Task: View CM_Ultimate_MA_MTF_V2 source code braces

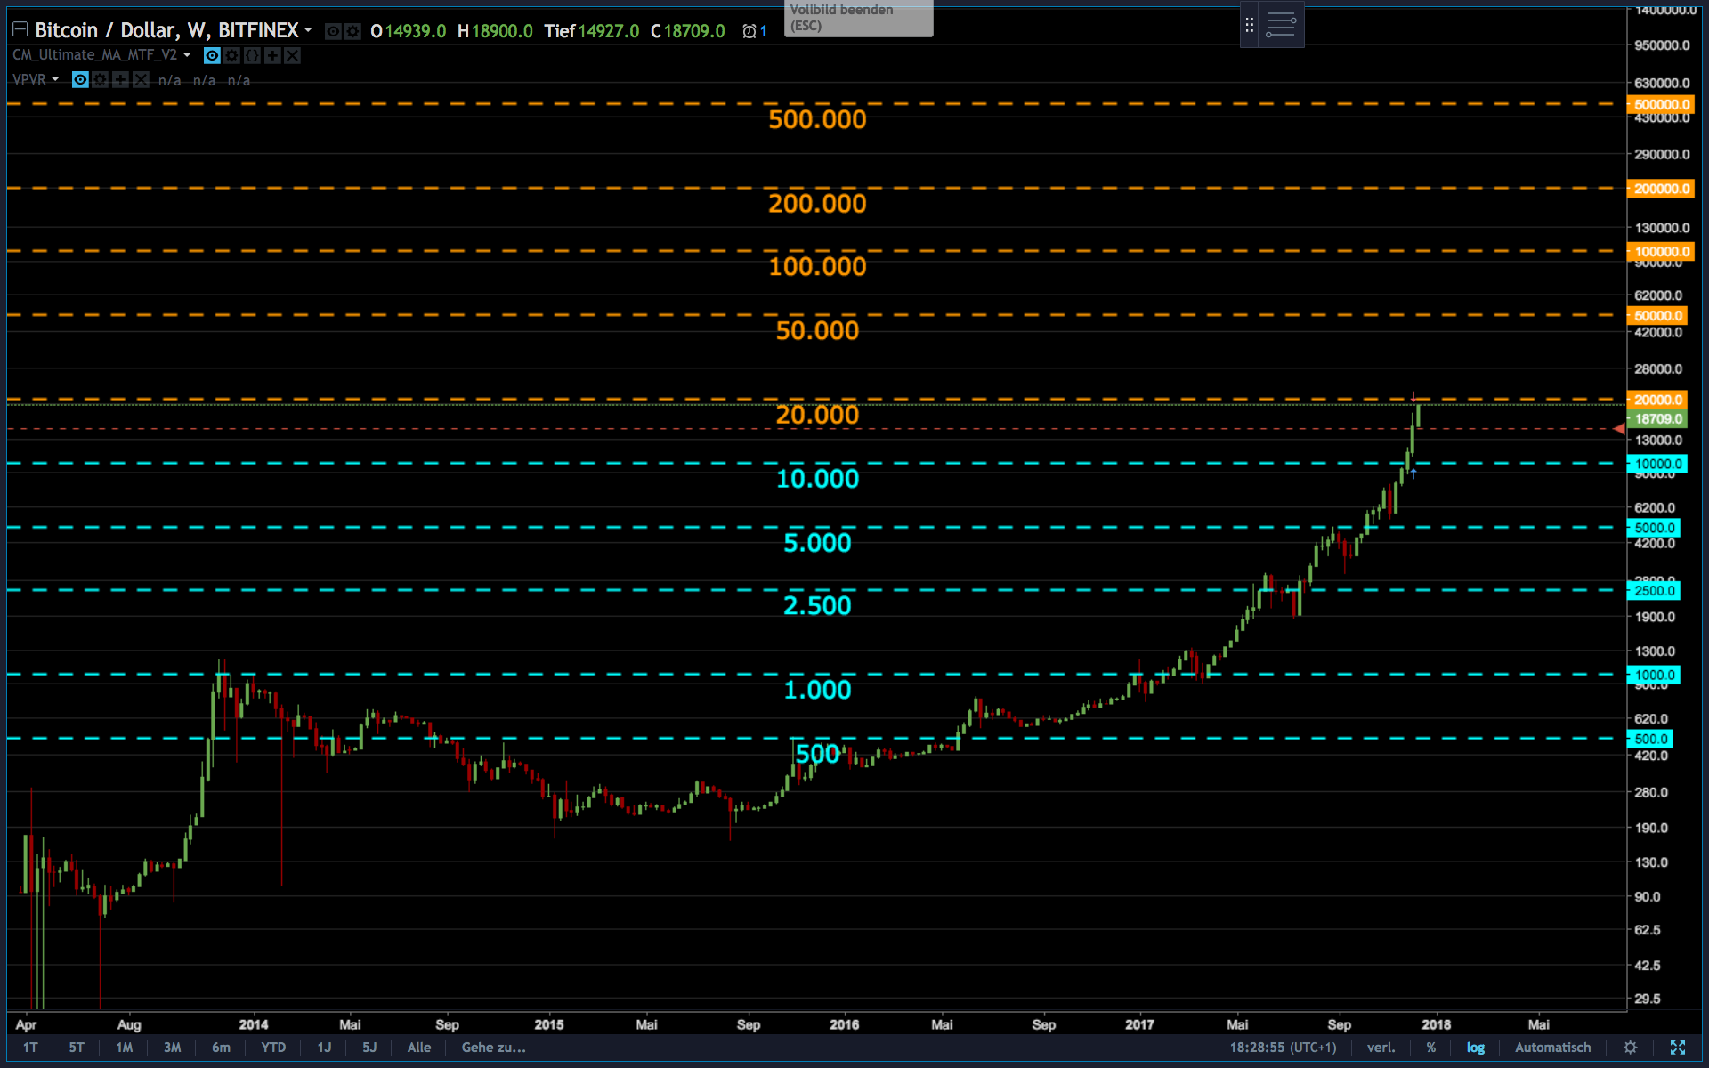Action: [x=252, y=55]
